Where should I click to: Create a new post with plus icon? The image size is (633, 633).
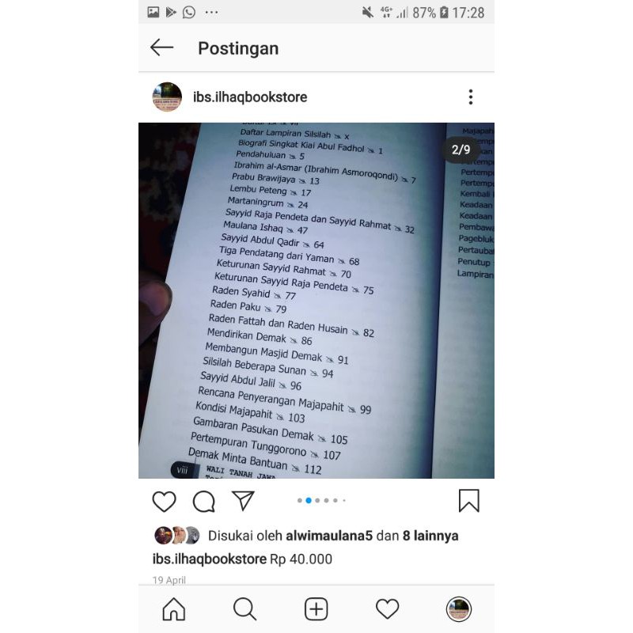(316, 608)
